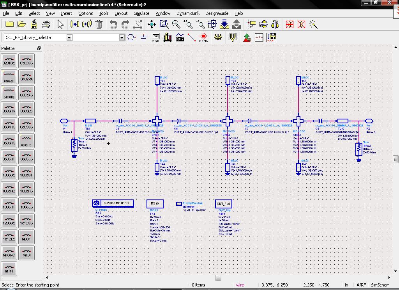Undock the Palette panel
399x290 pixels.
39,48
